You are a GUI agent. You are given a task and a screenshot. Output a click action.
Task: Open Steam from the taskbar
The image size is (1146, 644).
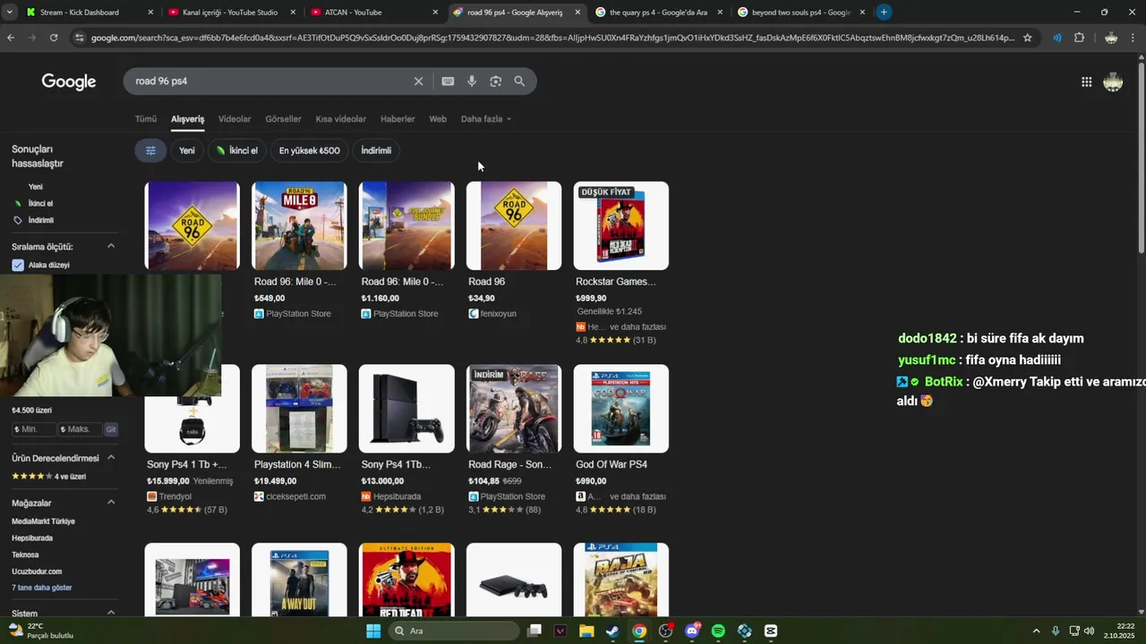(612, 631)
